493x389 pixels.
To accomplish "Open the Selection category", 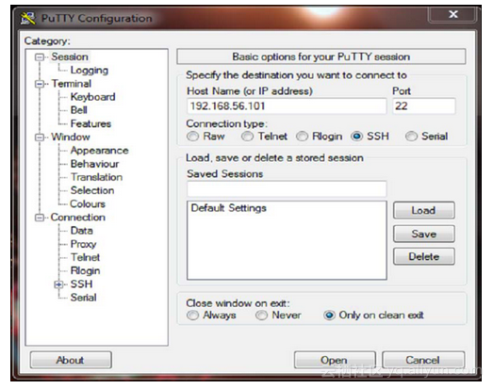I will (92, 190).
